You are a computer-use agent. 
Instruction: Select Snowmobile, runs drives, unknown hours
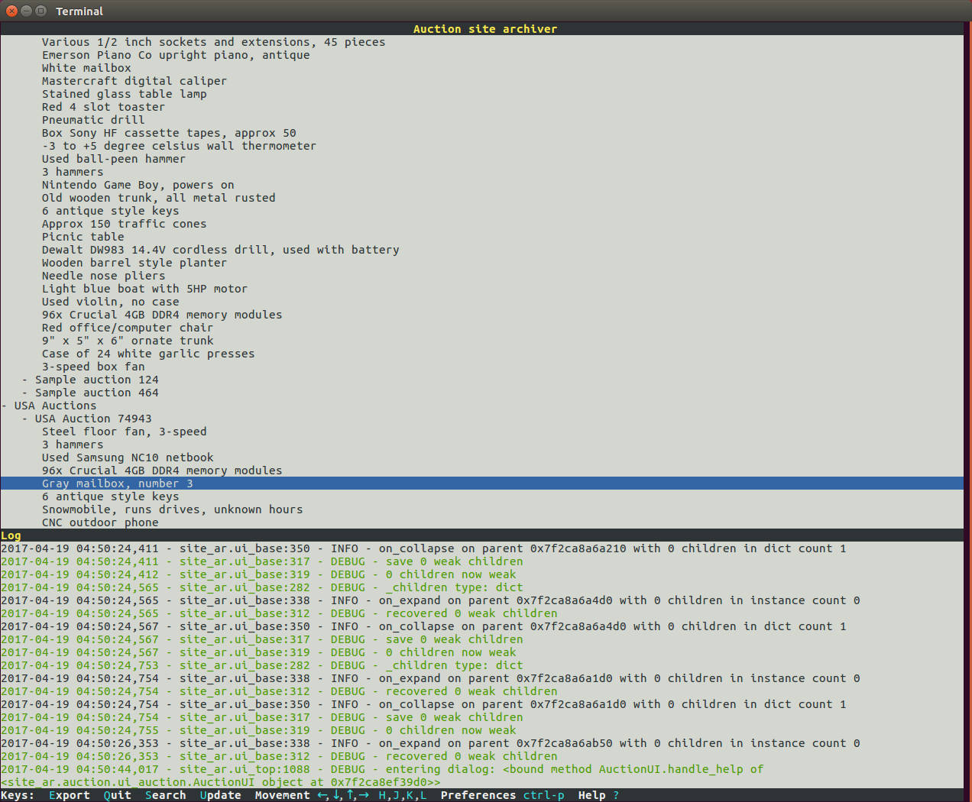coord(172,509)
